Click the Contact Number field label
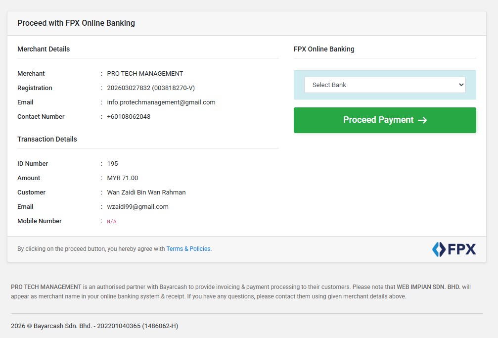This screenshot has width=498, height=338. [41, 116]
